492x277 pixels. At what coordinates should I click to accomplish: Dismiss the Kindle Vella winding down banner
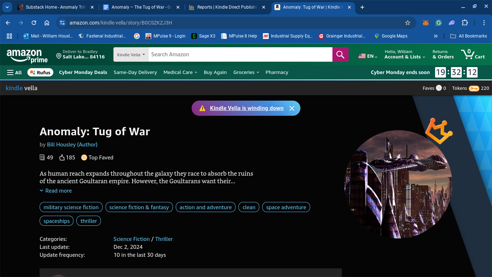coord(292,108)
